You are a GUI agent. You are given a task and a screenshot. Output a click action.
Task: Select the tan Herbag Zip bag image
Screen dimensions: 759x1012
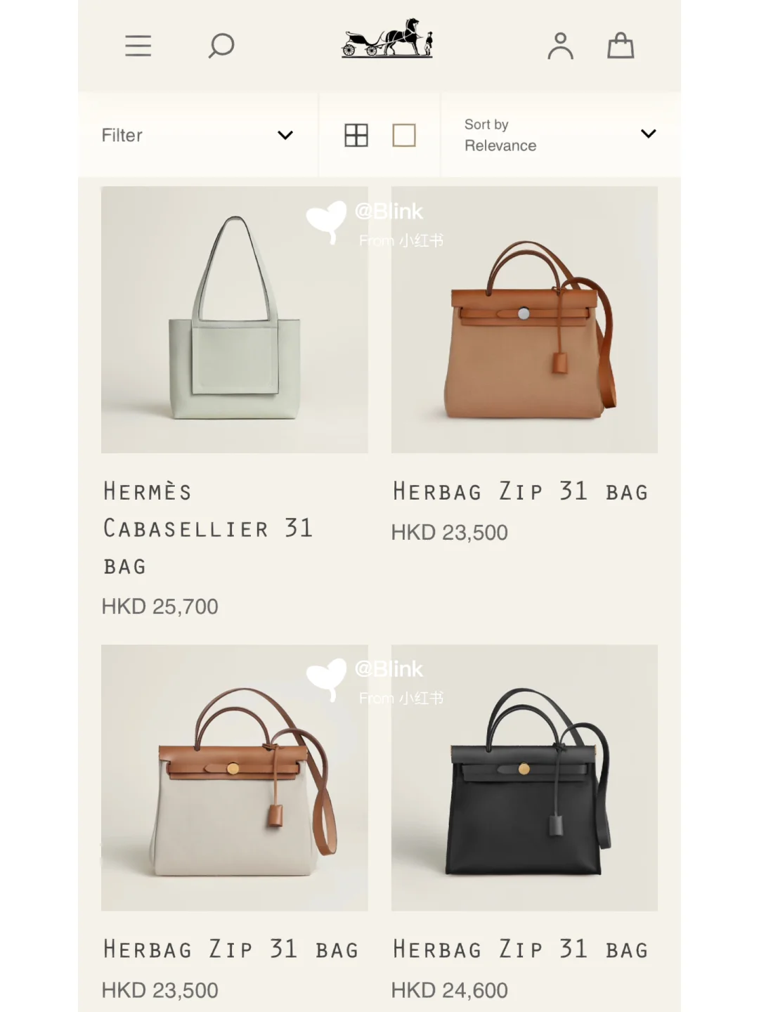click(524, 320)
